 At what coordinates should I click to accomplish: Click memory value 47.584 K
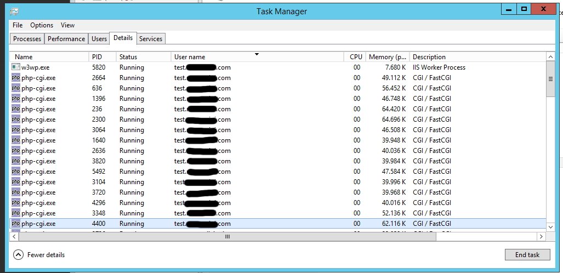[394, 172]
